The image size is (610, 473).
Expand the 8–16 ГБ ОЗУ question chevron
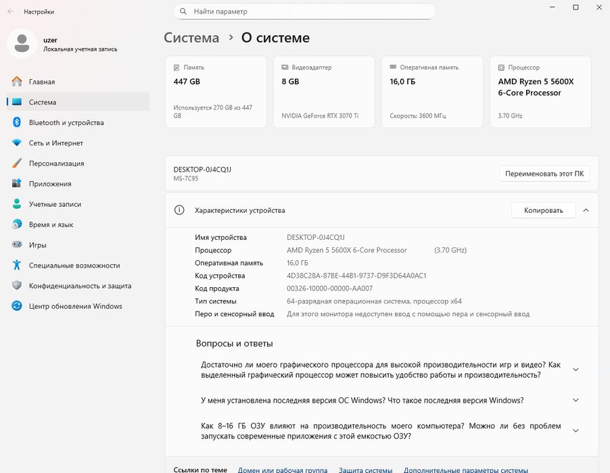coord(576,430)
